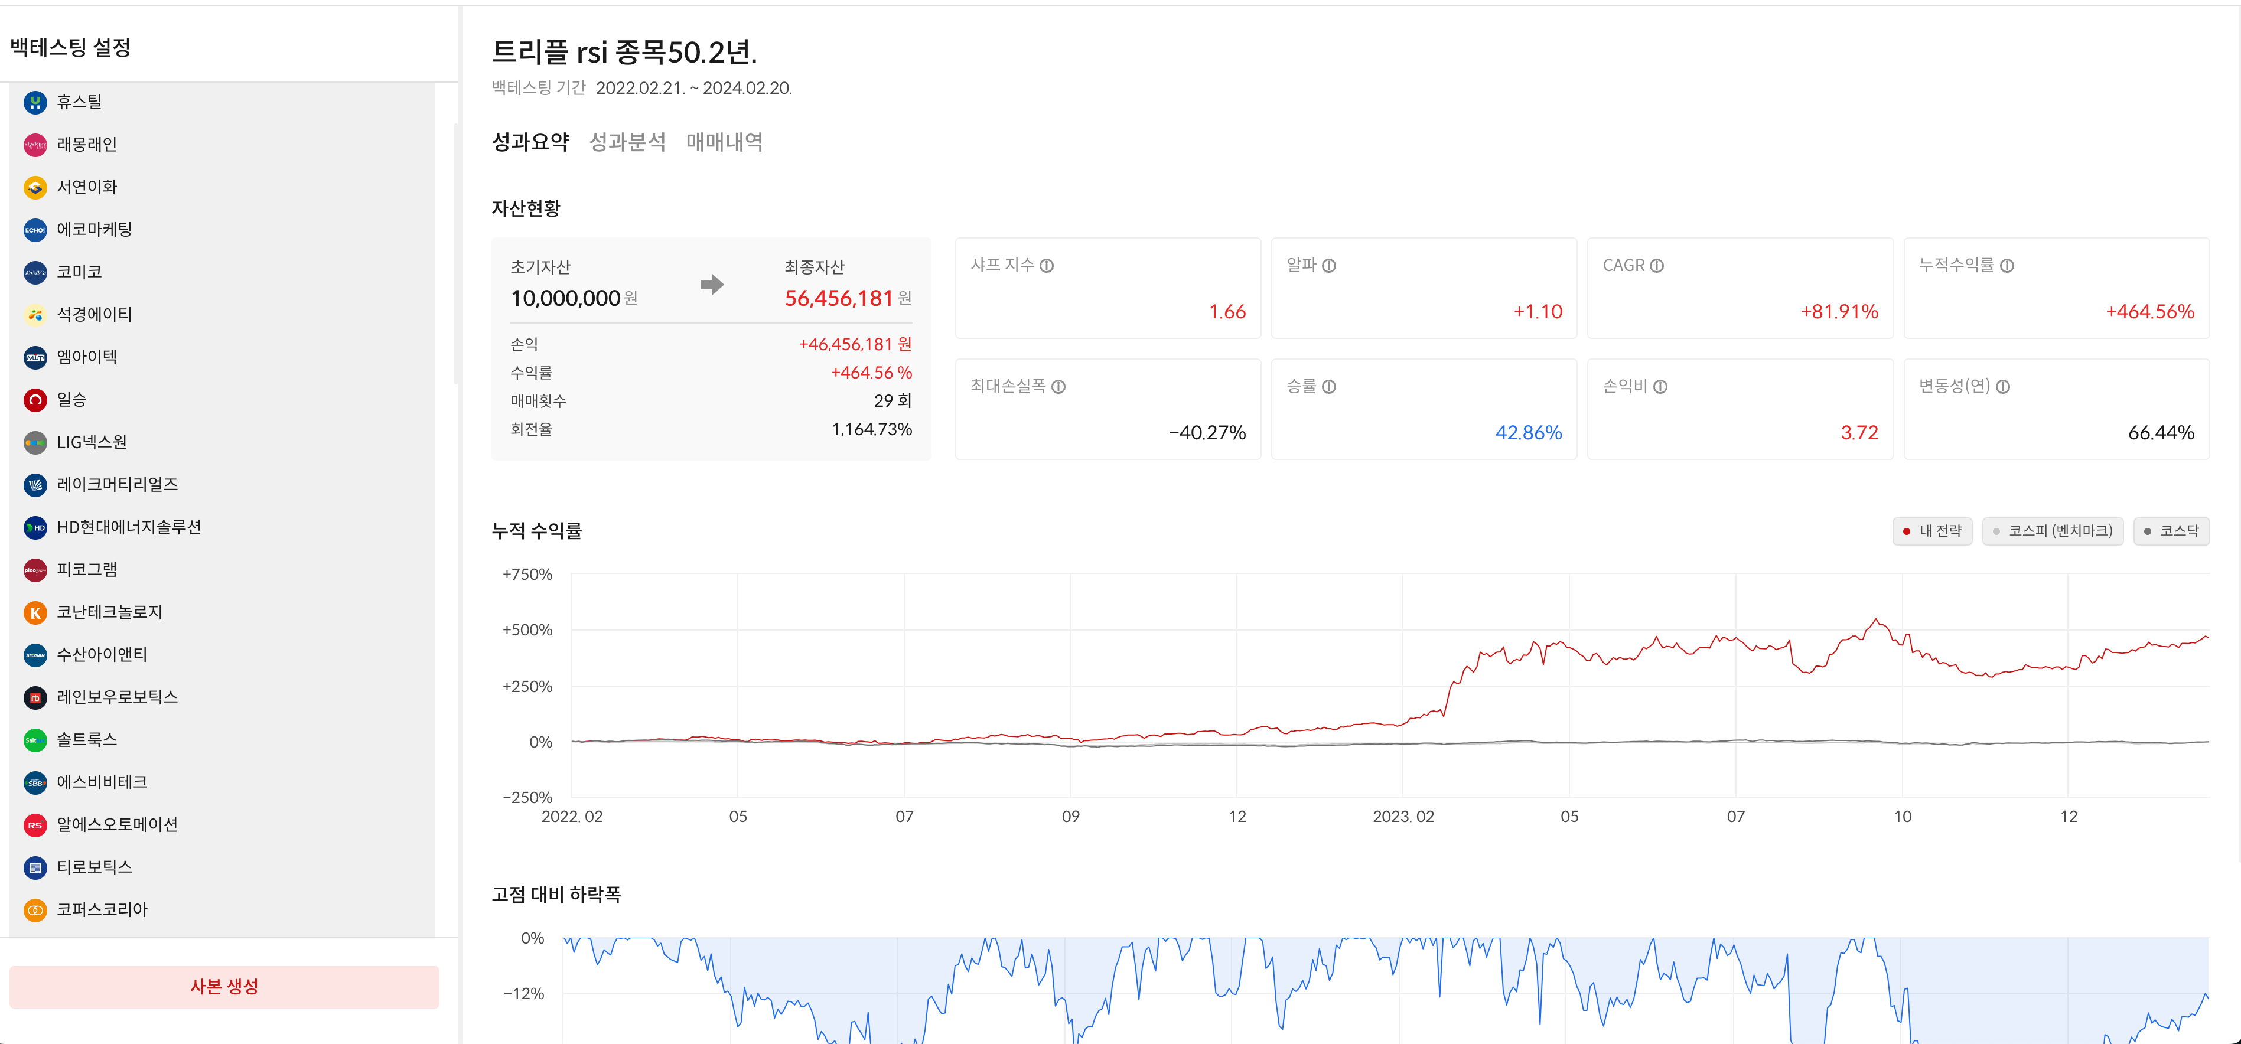Open info tooltip icon next to 손익비

[1661, 387]
